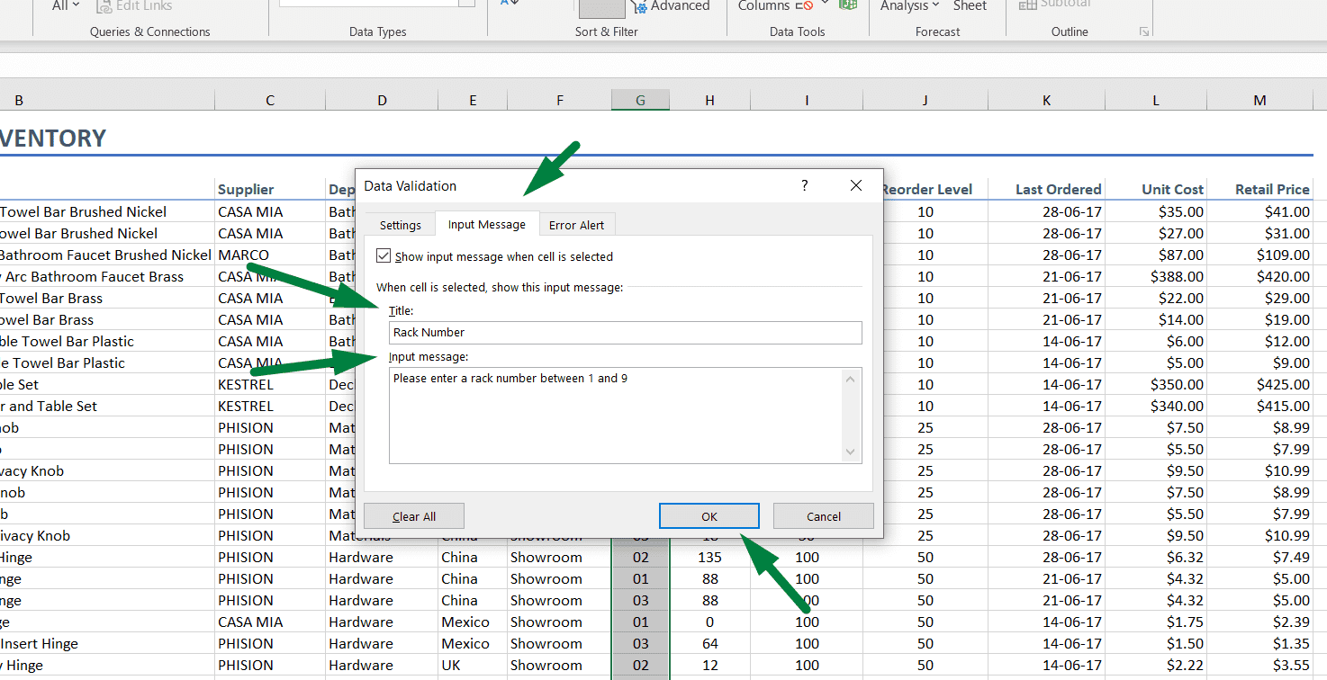Click inside the Input message text area
Viewport: 1327px width, 680px height.
coord(617,416)
